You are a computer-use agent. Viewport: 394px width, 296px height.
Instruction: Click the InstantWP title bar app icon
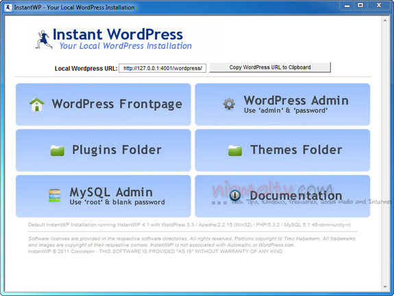coord(8,8)
